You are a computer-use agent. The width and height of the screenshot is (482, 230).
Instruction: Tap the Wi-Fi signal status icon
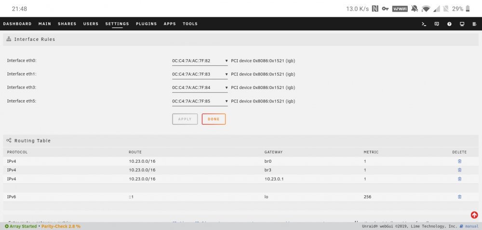pos(426,9)
